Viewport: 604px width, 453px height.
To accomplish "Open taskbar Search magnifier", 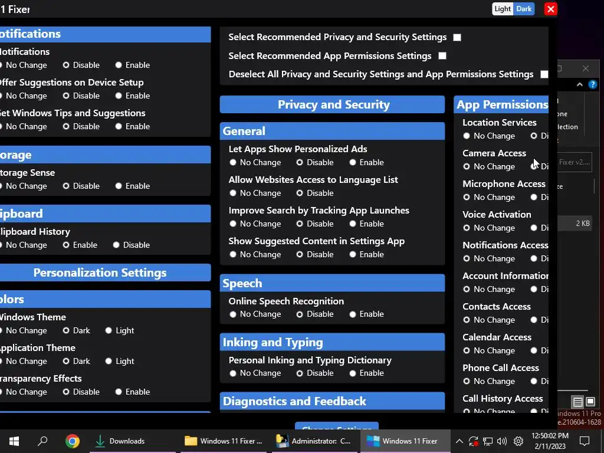I will (42, 441).
